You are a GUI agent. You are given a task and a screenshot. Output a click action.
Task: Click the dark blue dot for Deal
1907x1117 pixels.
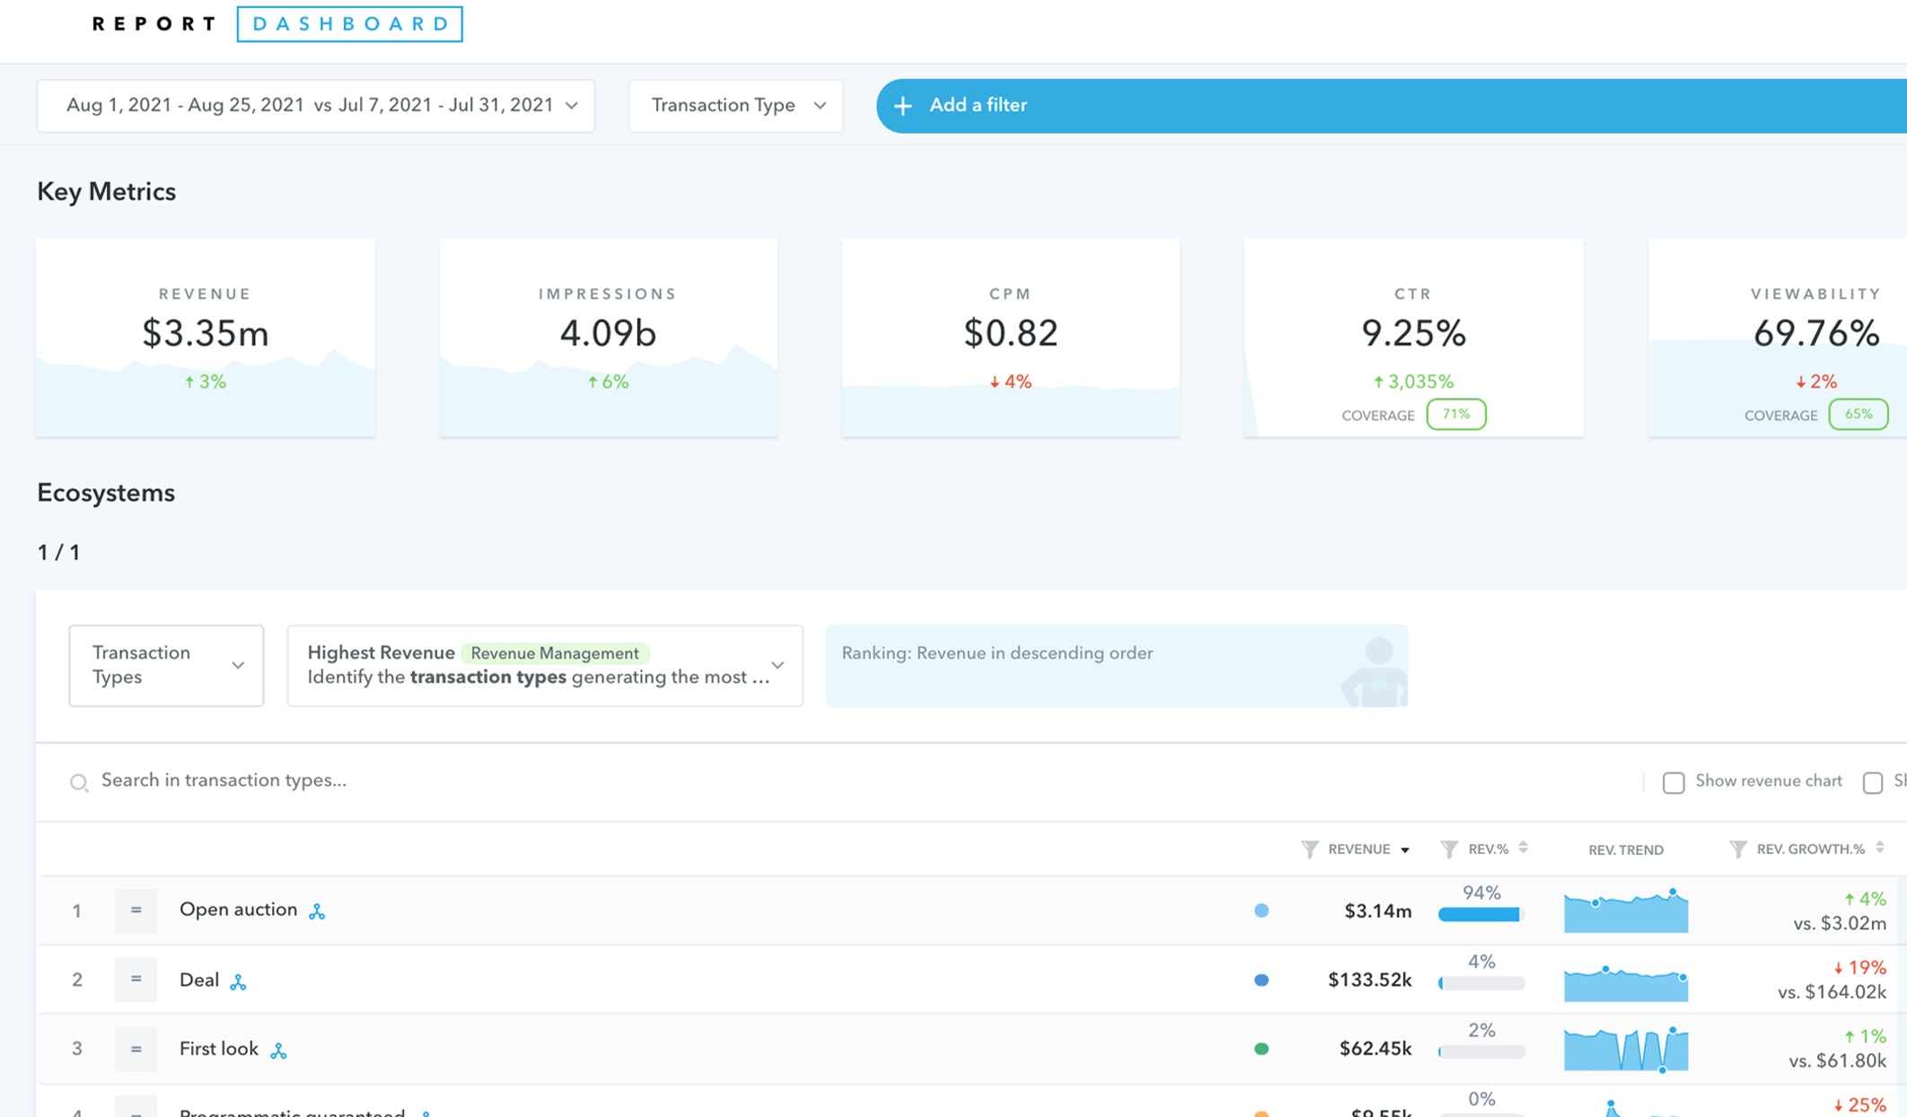tap(1261, 981)
